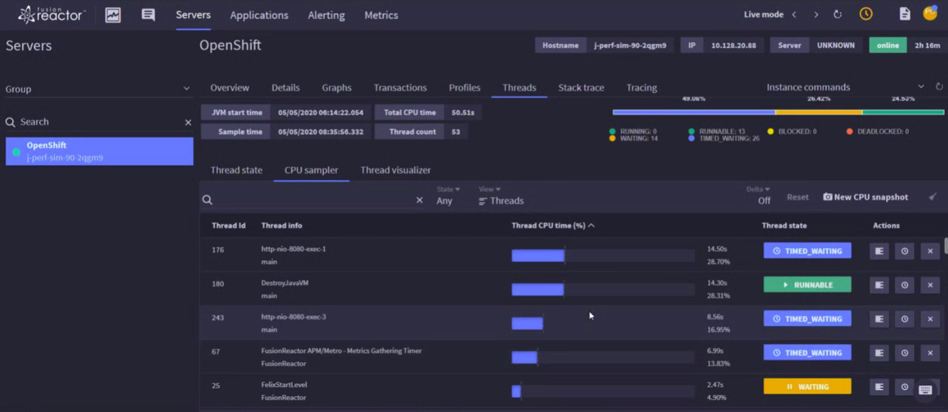
Task: Refresh the Instance commands panel
Action: pos(939,87)
